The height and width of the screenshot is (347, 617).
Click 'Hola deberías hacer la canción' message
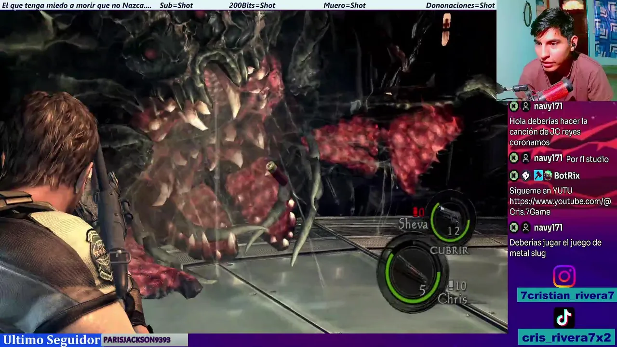[548, 132]
